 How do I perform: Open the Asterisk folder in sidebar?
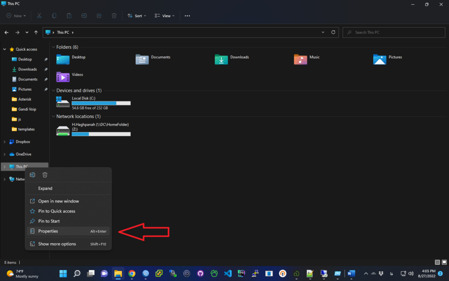26,99
